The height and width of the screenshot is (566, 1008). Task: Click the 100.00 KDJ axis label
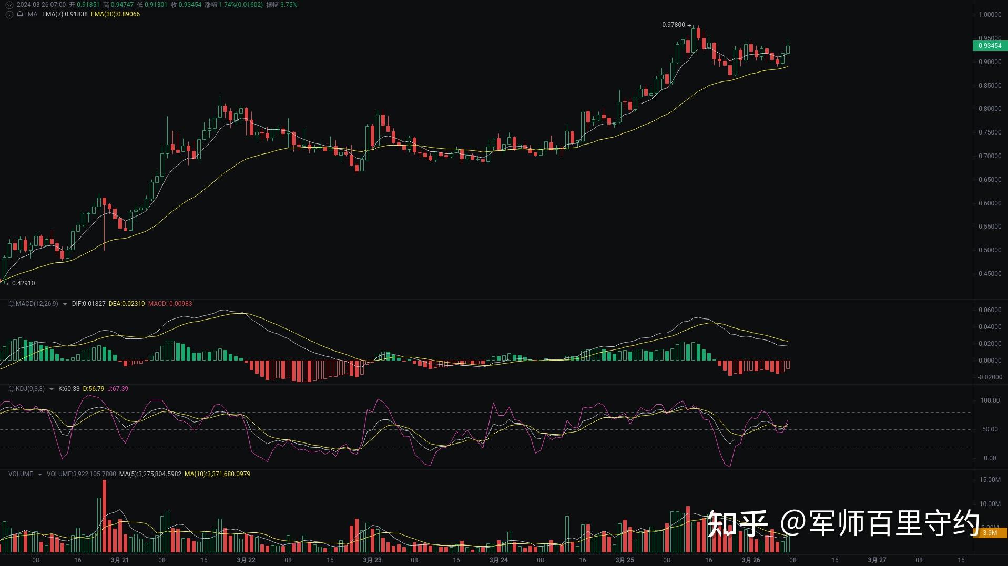click(990, 400)
